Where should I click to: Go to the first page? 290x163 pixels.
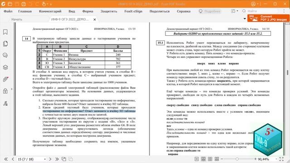click(6, 159)
